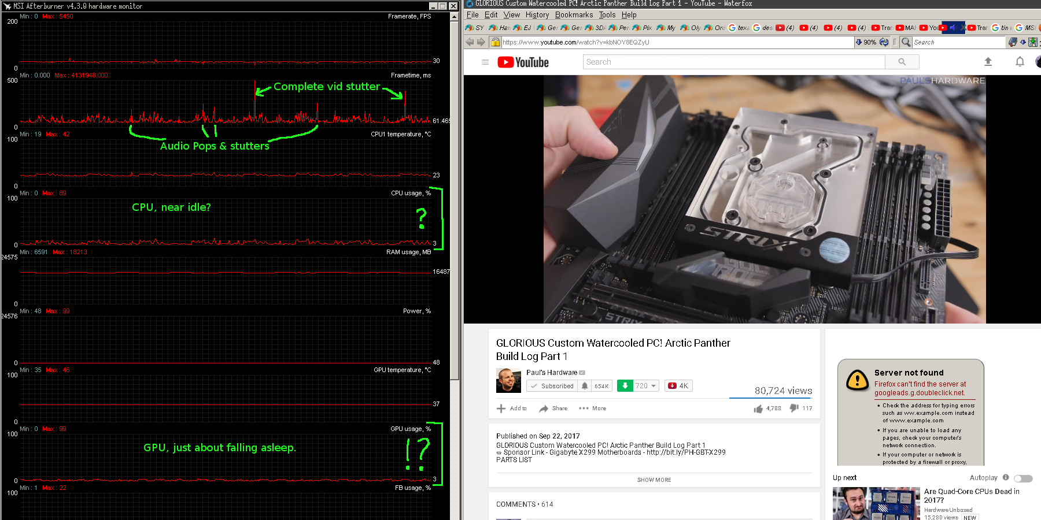Viewport: 1041px width, 520px height.
Task: Switch to the YouTube MAI tab
Action: (x=905, y=28)
